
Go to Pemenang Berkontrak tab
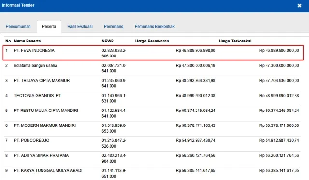(x=154, y=26)
